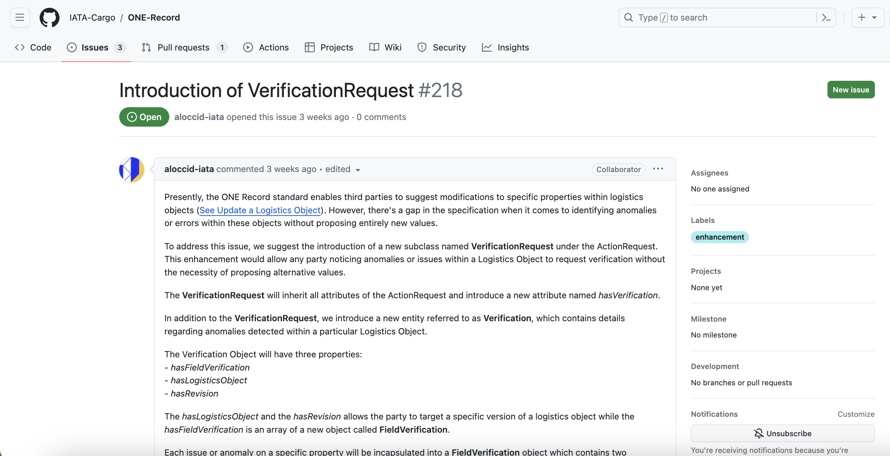The height and width of the screenshot is (456, 890).
Task: Click the Type to search field
Action: [x=718, y=17]
